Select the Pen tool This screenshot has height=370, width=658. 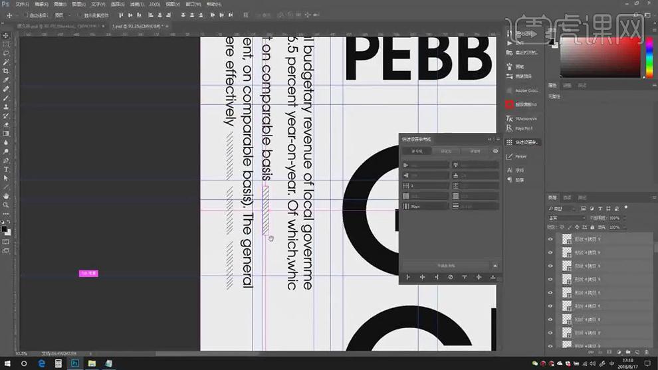tap(6, 161)
